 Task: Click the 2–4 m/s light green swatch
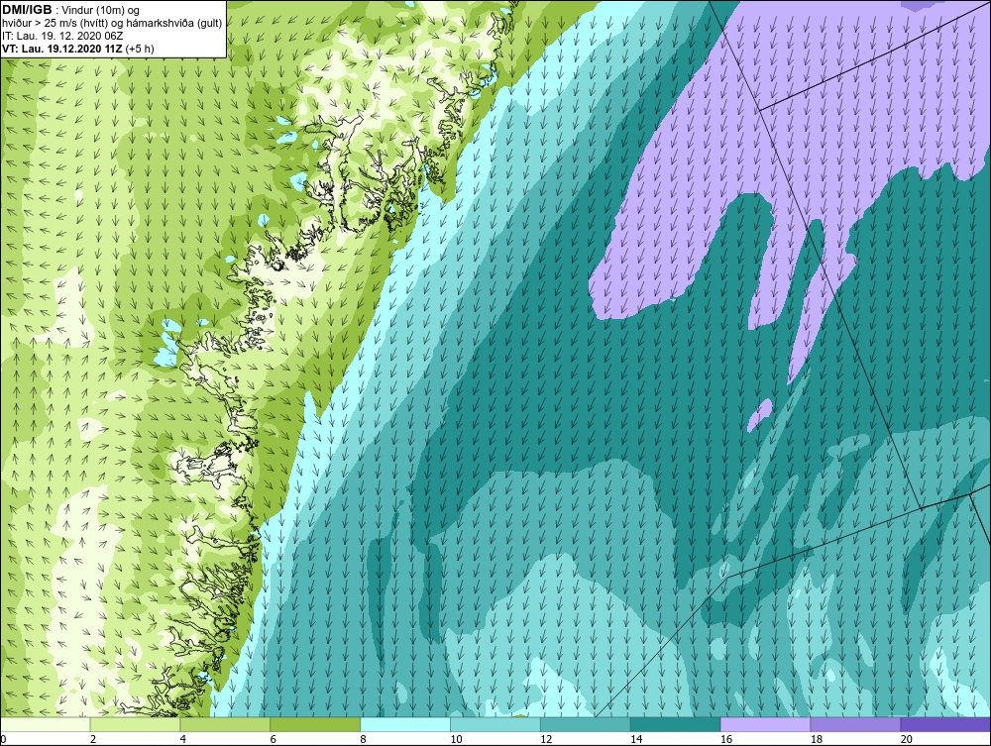point(135,724)
